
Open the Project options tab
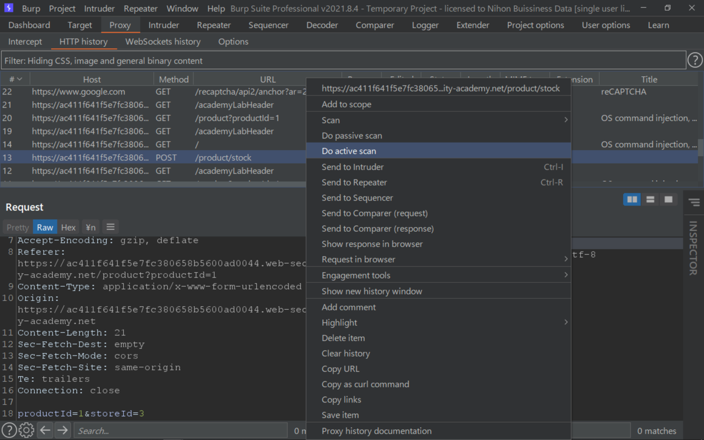click(536, 25)
